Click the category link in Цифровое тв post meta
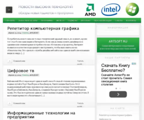Screen dimensions: 144x120 coord(25,75)
